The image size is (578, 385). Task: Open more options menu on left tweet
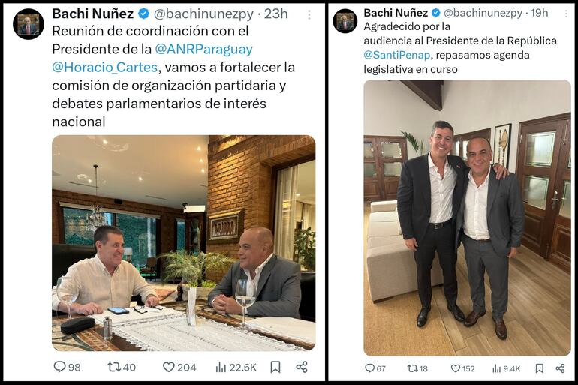(x=309, y=14)
